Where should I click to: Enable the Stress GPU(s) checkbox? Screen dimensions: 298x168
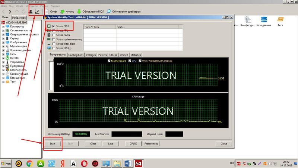click(x=54, y=48)
